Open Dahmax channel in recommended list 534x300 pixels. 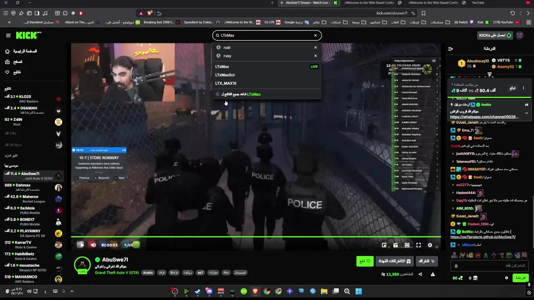pyautogui.click(x=33, y=187)
